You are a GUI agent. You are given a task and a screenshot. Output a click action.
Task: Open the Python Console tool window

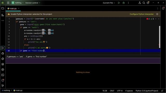(3, 69)
